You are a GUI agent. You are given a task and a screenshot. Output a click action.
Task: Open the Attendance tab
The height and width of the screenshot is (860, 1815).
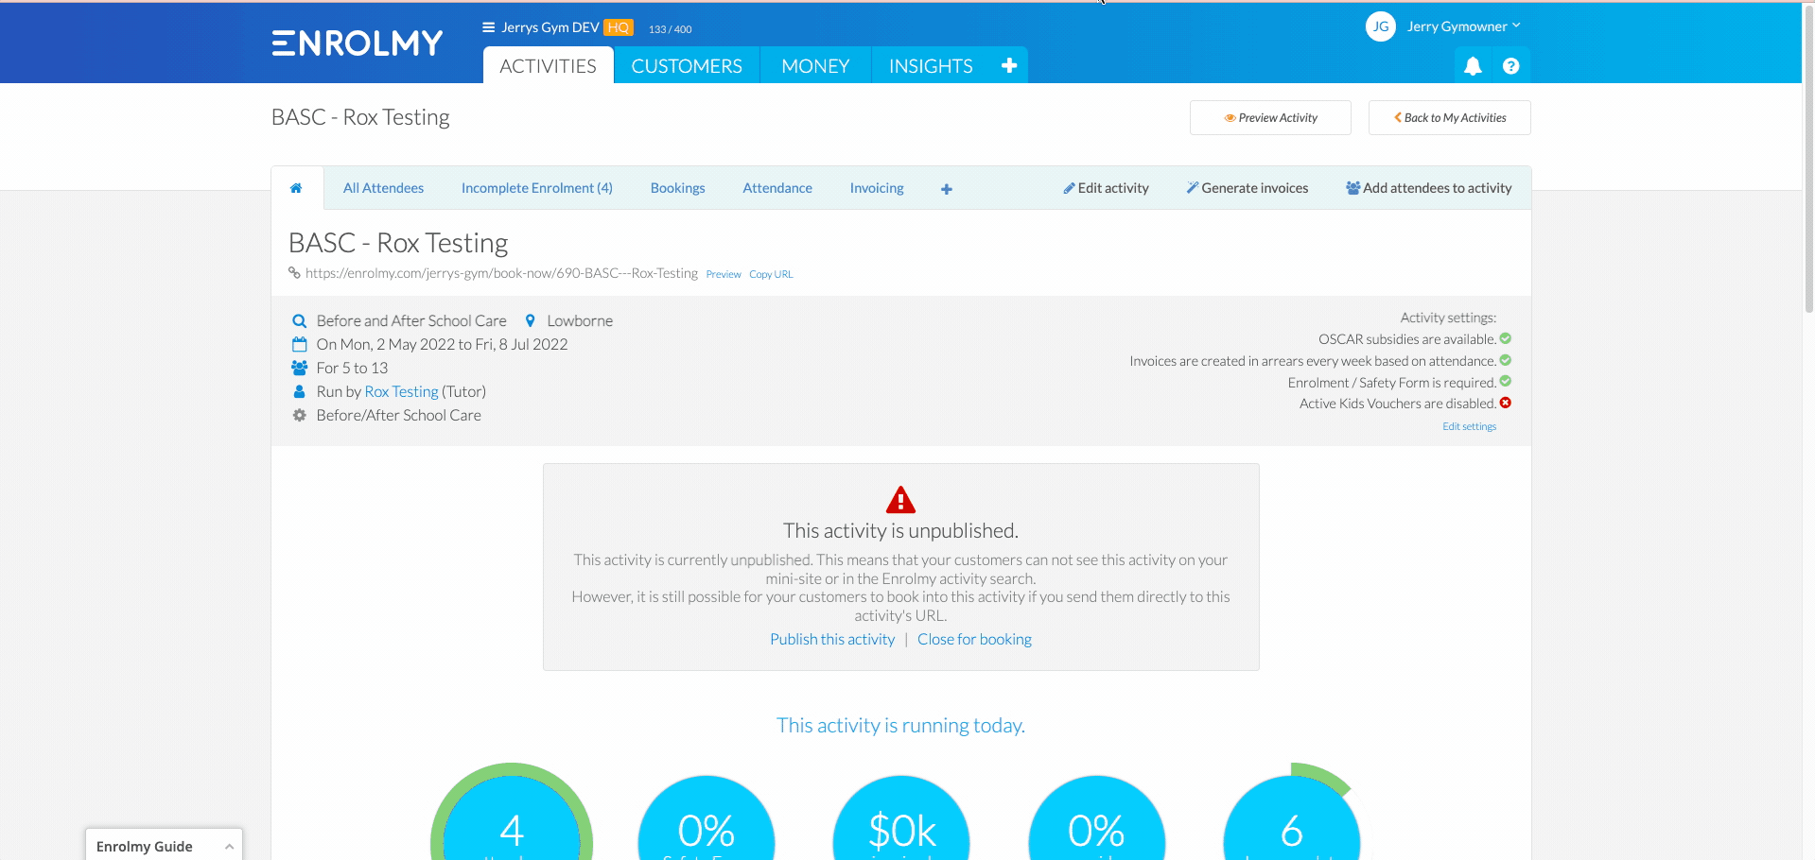(x=777, y=188)
